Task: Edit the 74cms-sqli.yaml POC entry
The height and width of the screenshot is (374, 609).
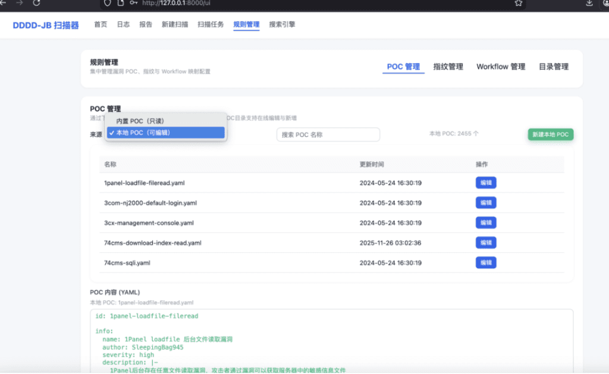Action: pos(486,262)
